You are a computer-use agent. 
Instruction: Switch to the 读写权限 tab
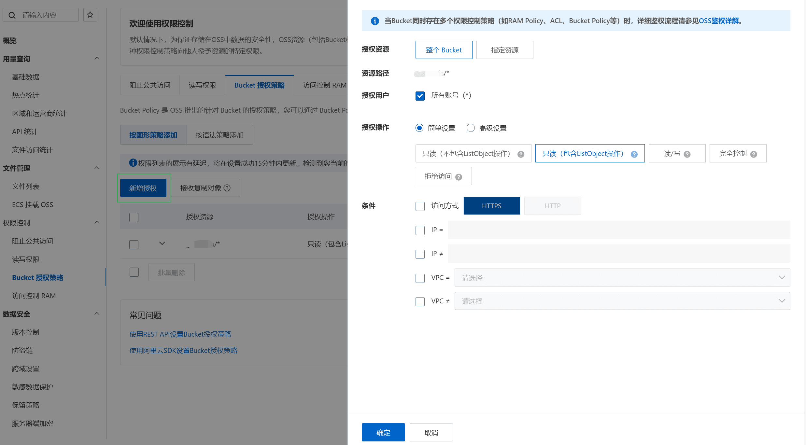[202, 85]
